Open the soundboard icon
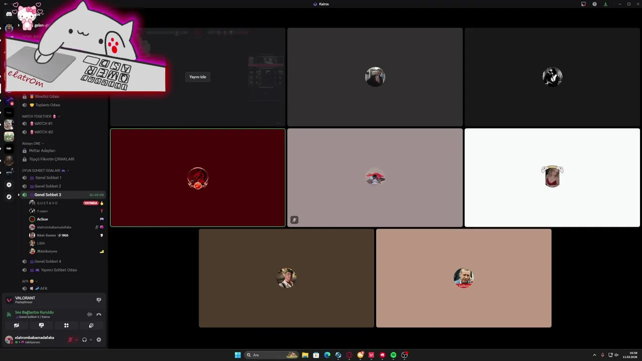This screenshot has height=361, width=642. [x=91, y=325]
